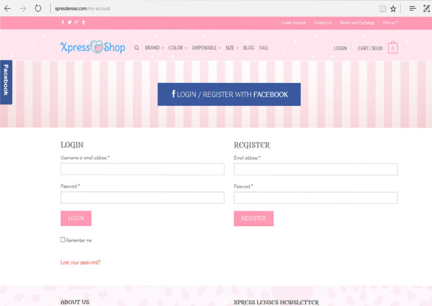Click LOGIN in the header navigation
The image size is (432, 306).
coord(340,48)
